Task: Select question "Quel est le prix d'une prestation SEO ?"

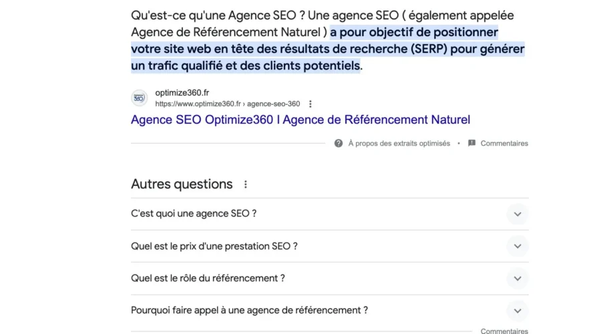Action: pyautogui.click(x=214, y=246)
